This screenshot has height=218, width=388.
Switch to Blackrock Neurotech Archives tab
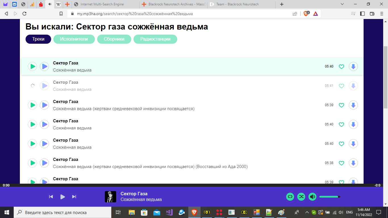(174, 4)
